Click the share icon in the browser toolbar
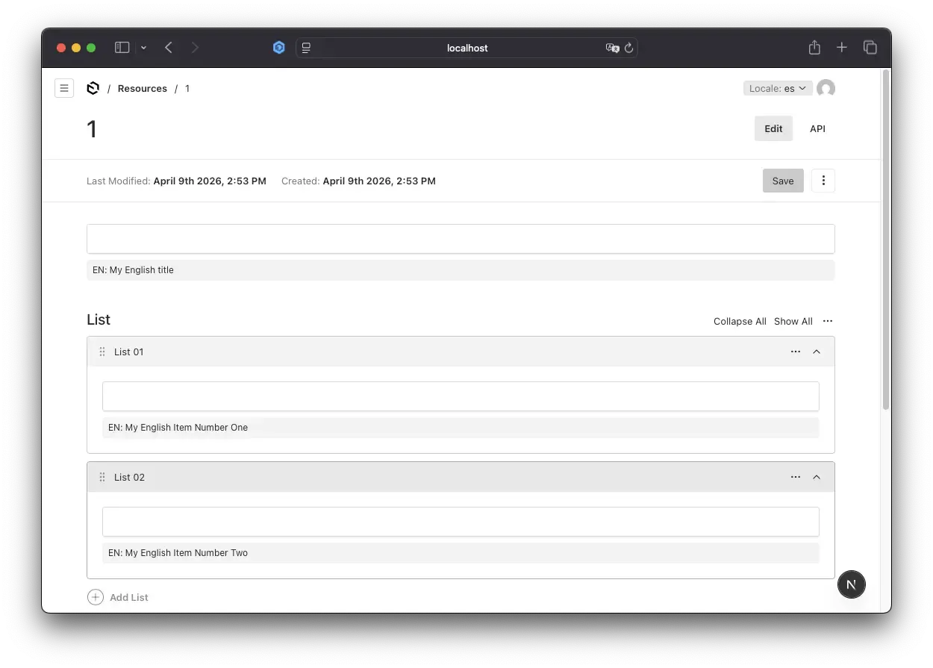This screenshot has height=668, width=933. pyautogui.click(x=814, y=47)
